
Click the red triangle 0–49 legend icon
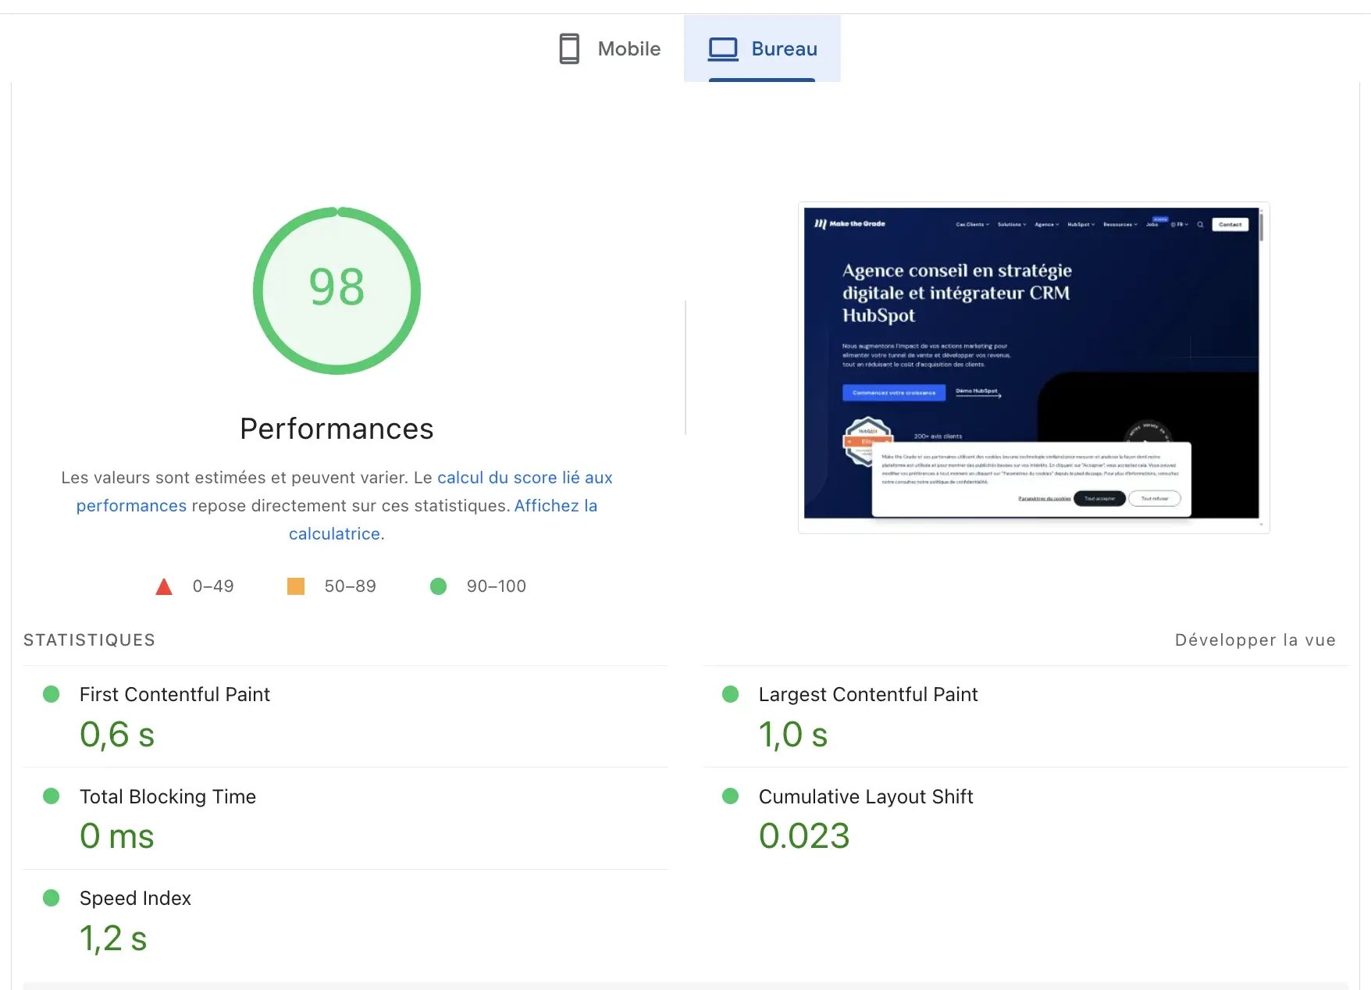click(164, 586)
